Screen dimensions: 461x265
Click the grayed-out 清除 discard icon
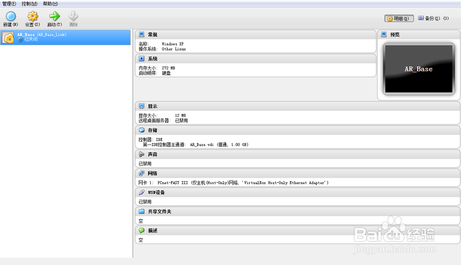tap(73, 15)
